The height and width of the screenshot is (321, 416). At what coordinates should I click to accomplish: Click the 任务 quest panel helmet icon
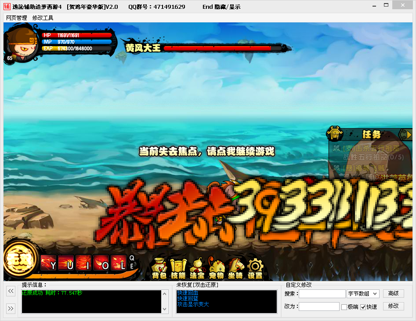tap(335, 133)
